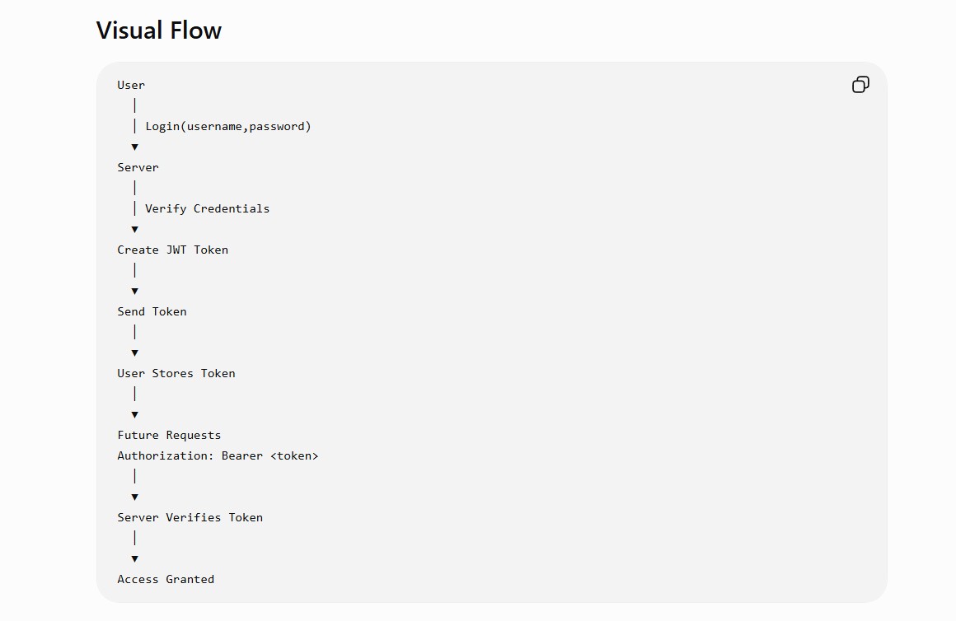Select the Verify Credentials text
Image resolution: width=956 pixels, height=621 pixels.
[208, 208]
